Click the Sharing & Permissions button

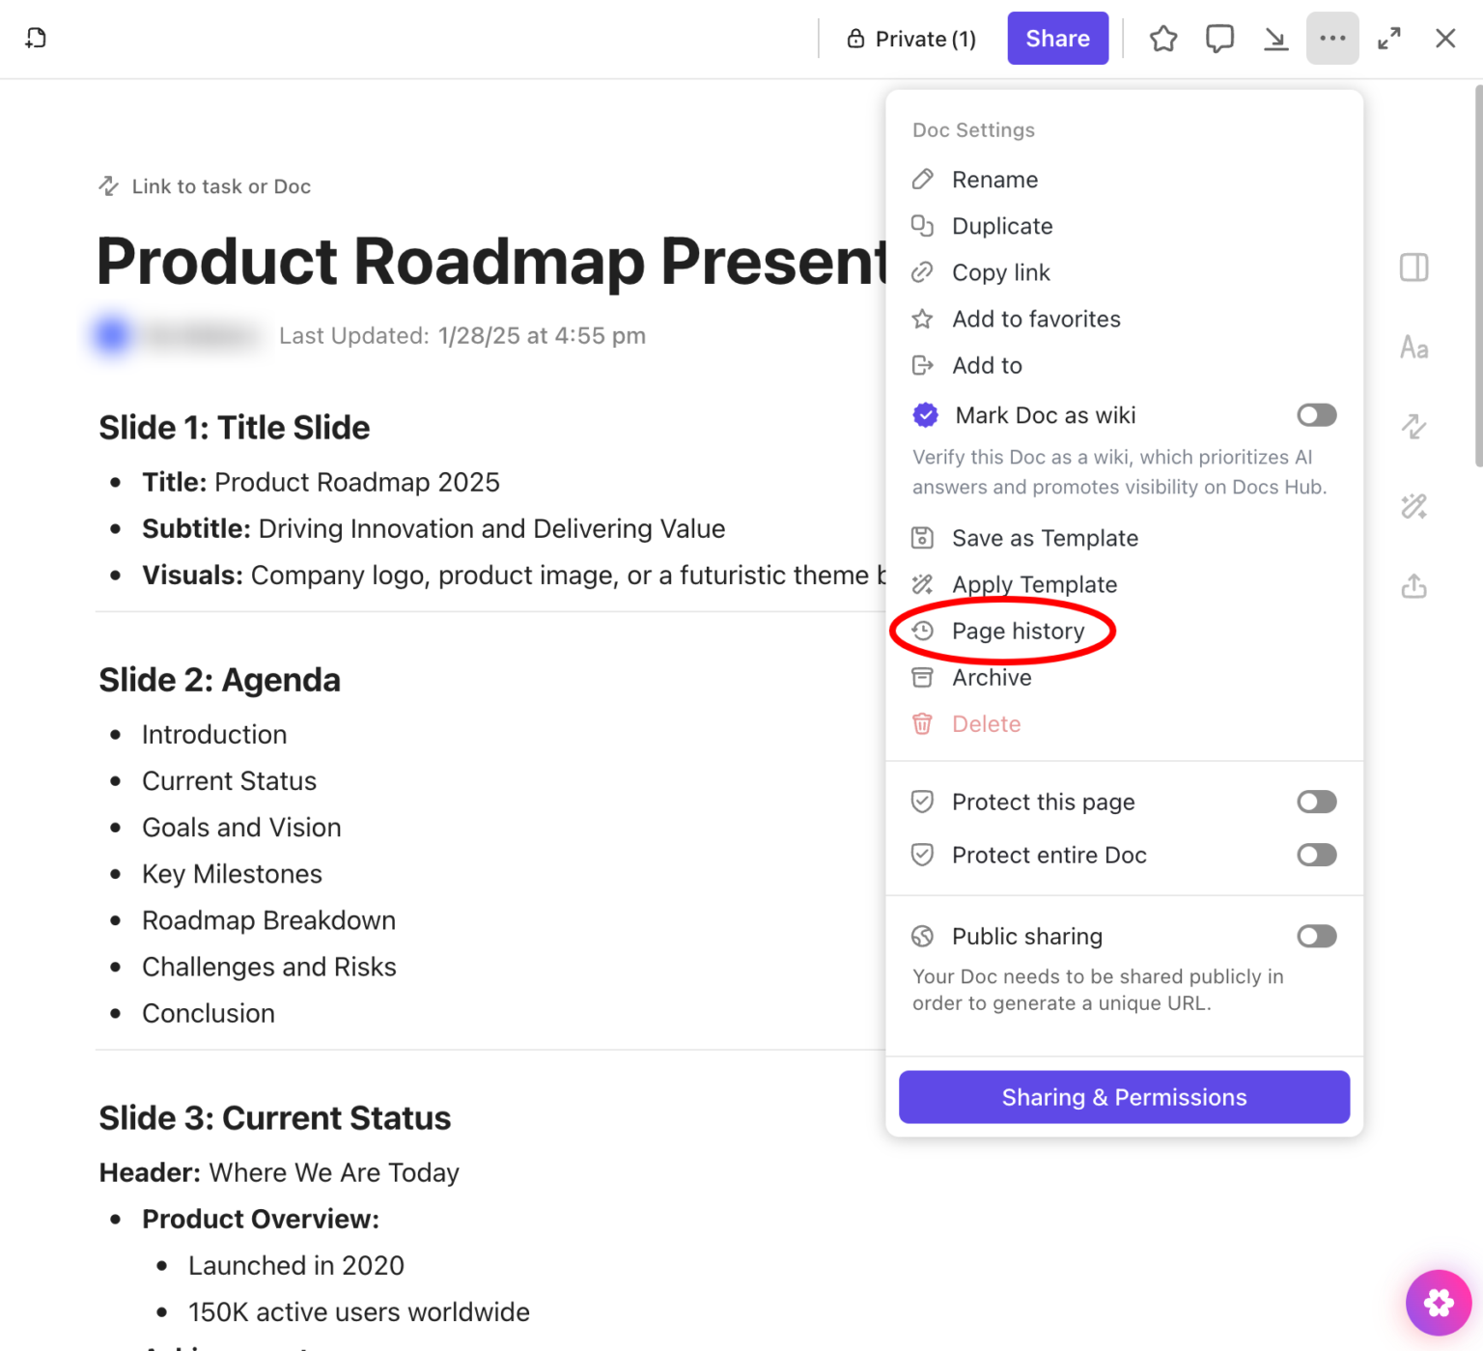point(1124,1097)
